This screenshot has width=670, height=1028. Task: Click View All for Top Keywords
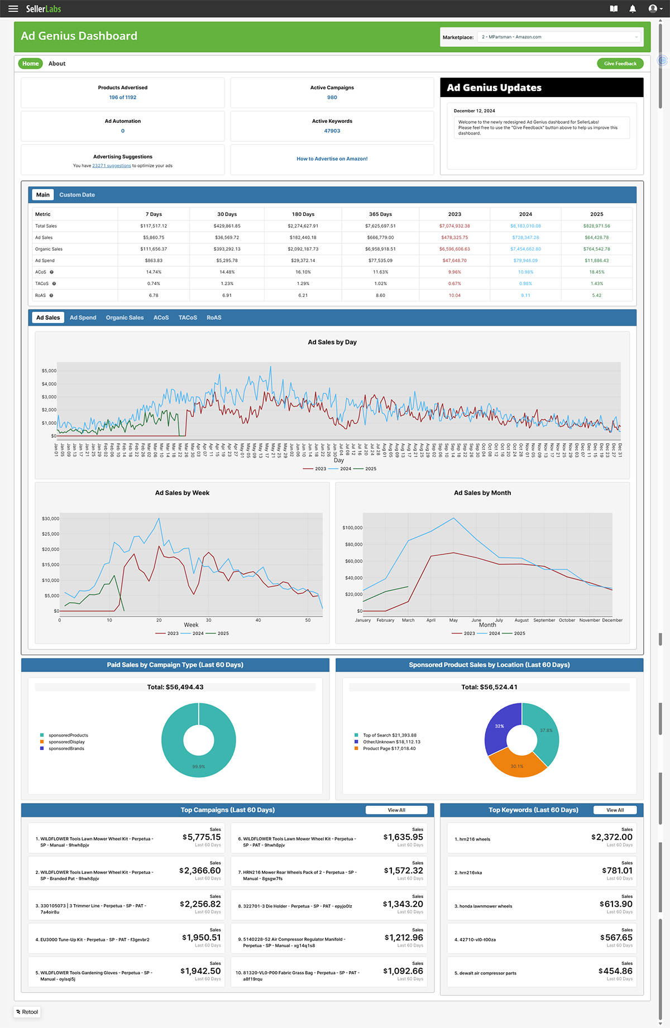click(615, 810)
